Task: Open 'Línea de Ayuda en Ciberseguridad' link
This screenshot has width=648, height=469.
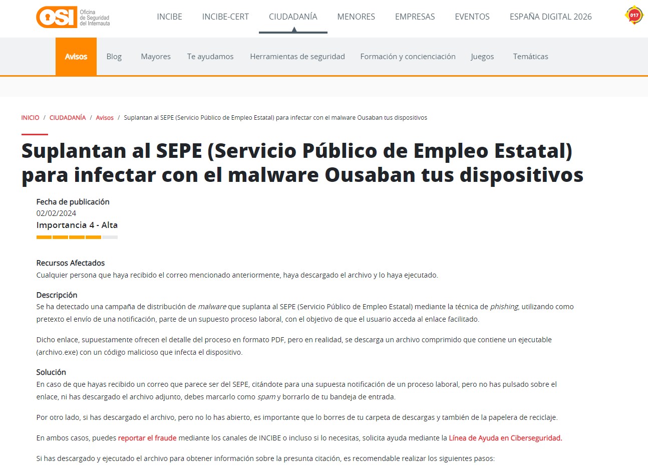Action: click(505, 438)
